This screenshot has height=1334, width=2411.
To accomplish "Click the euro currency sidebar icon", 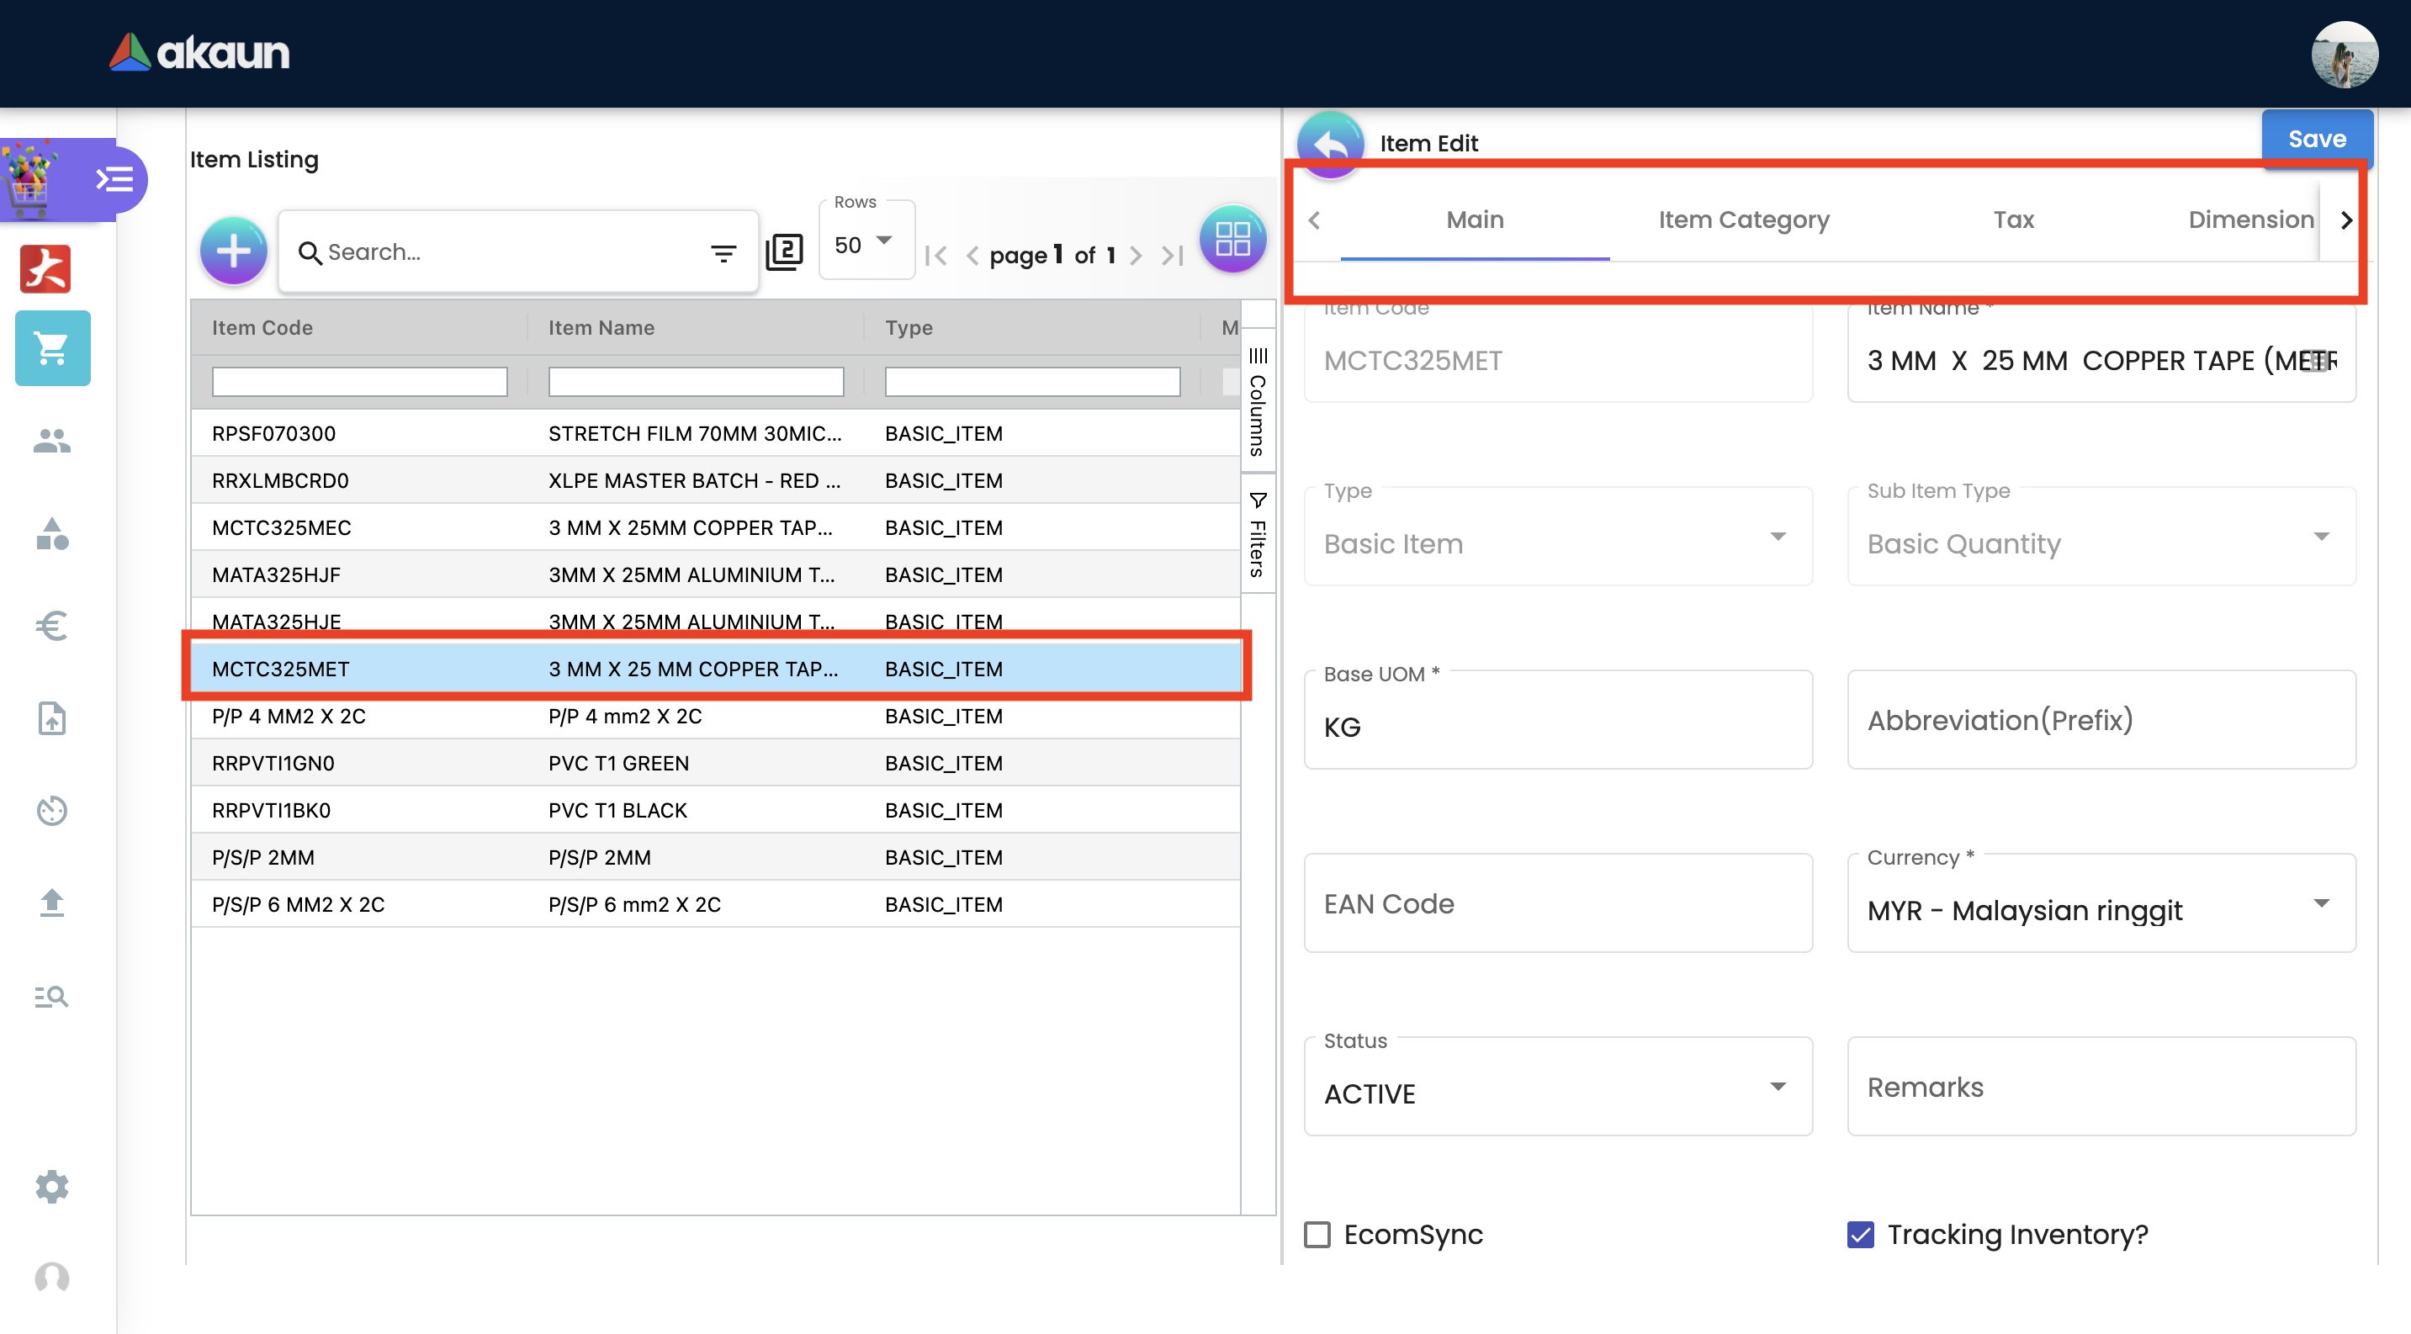I will 52,626.
